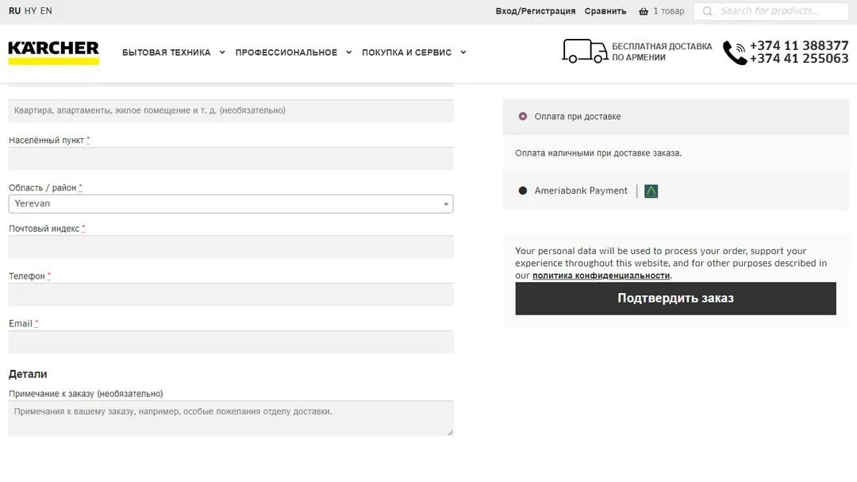Open the Сравнить link
Image resolution: width=857 pixels, height=482 pixels.
605,11
